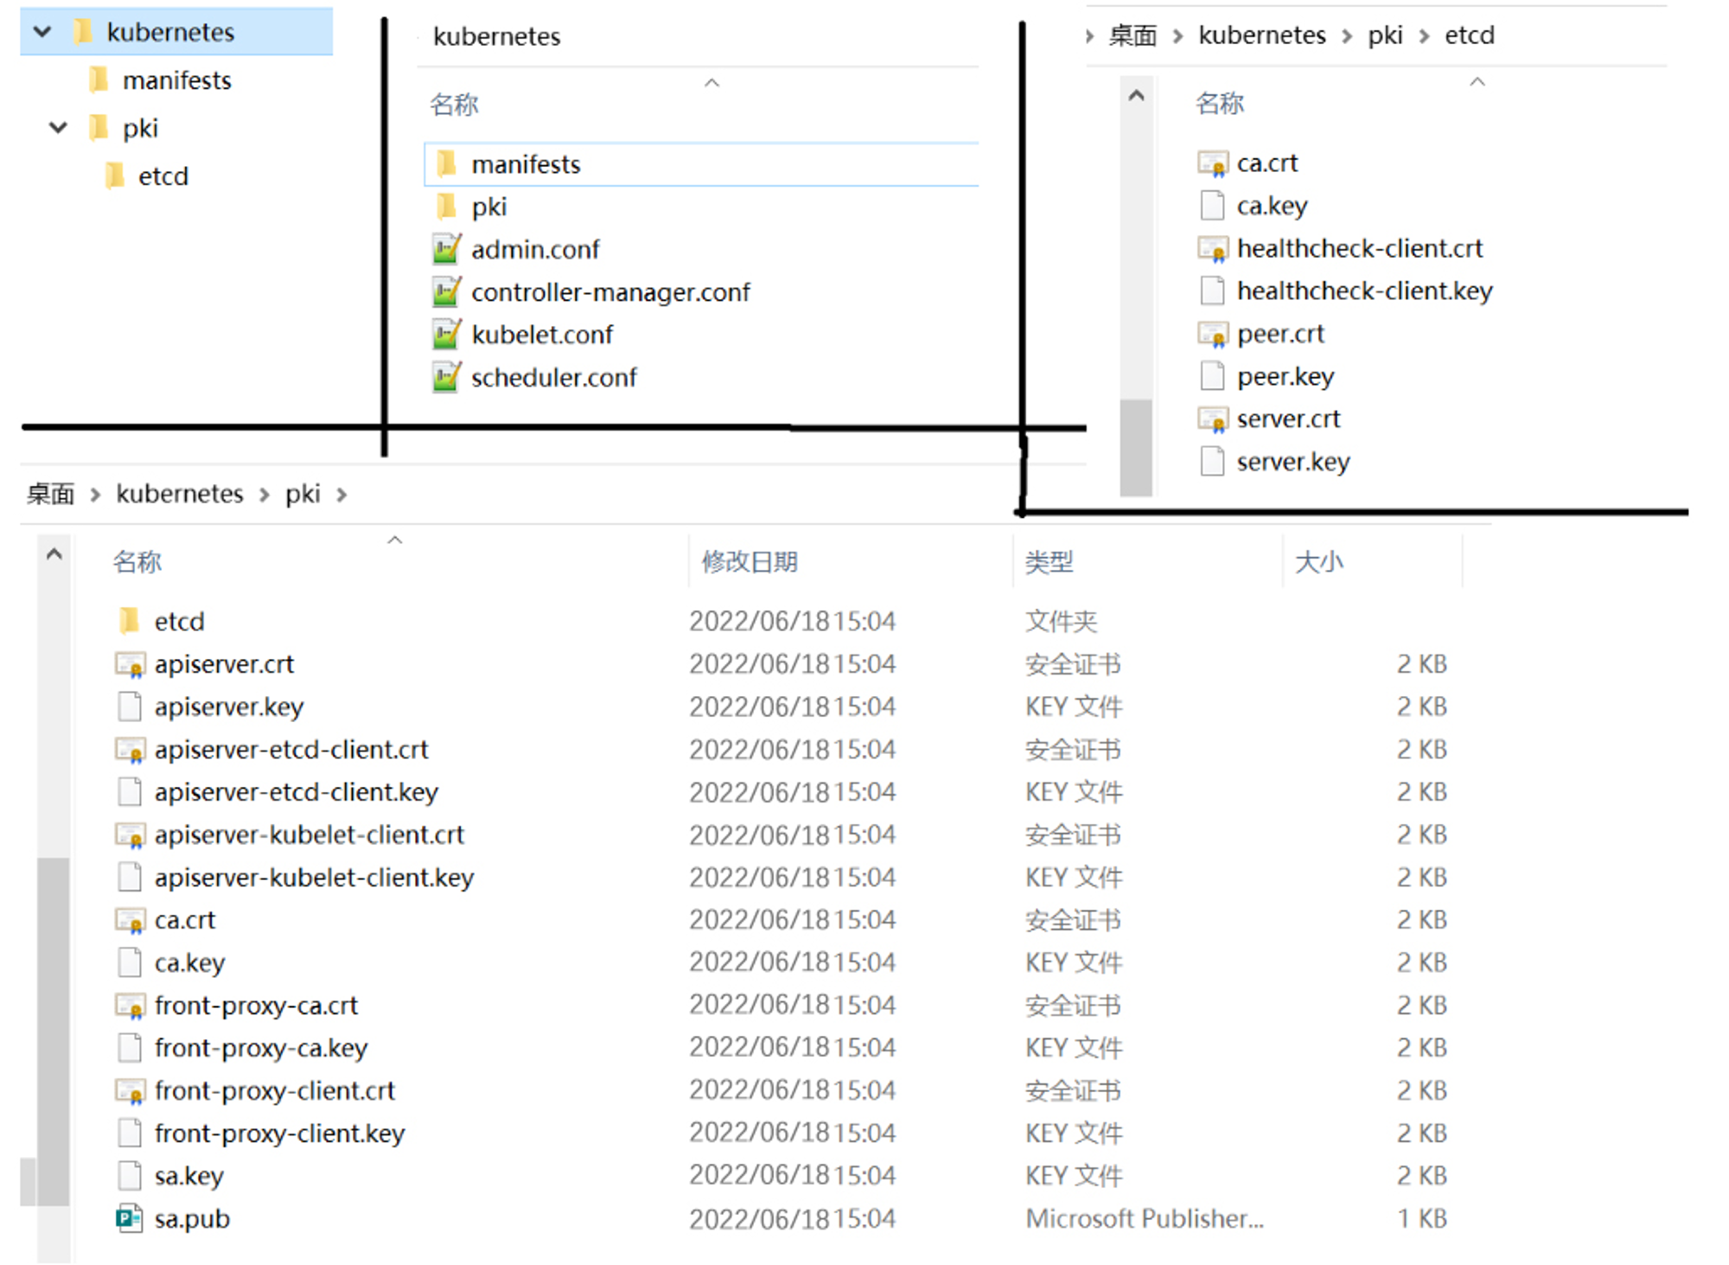The width and height of the screenshot is (1729, 1265).
Task: Click the pki list scrollbar thumb
Action: (54, 1031)
